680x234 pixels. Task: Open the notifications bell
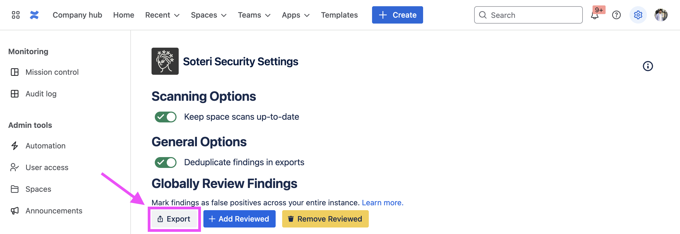[x=595, y=15]
